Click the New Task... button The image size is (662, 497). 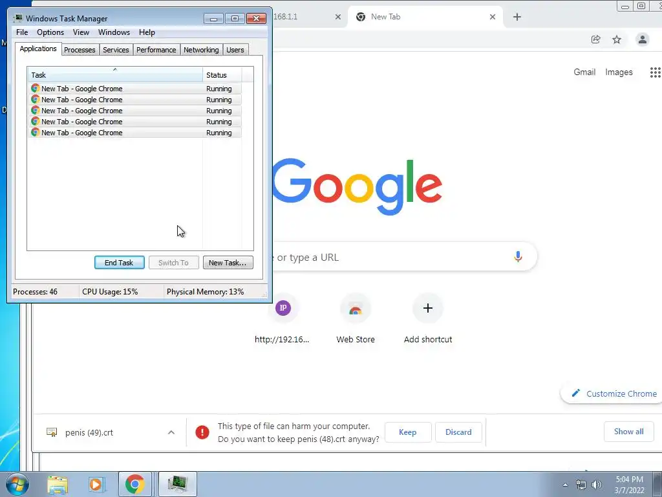point(228,263)
